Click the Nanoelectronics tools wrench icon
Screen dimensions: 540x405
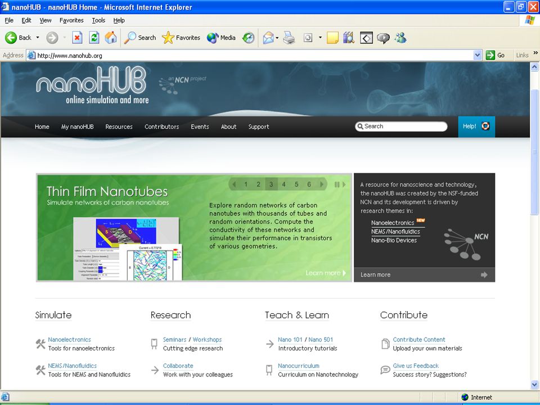[40, 344]
